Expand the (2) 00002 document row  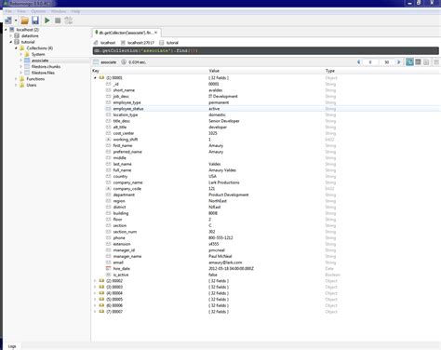(x=95, y=281)
